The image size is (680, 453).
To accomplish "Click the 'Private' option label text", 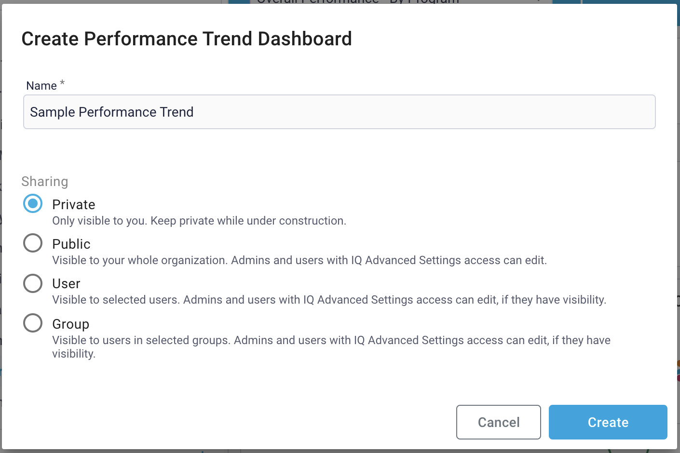I will 74,205.
